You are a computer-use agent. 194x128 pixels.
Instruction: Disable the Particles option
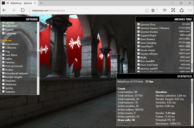3,62
